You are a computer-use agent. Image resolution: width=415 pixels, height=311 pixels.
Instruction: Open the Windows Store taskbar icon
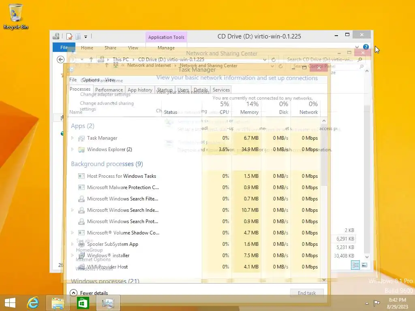click(83, 303)
